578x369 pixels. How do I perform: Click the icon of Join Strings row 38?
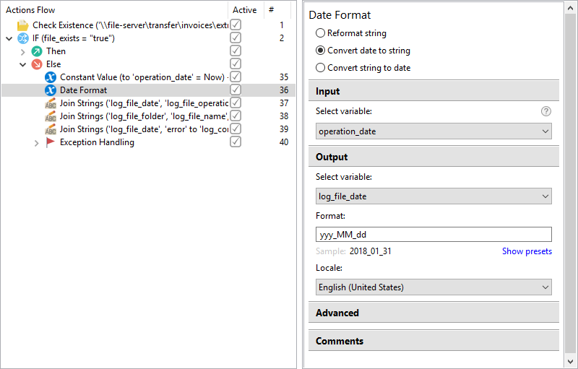tap(51, 116)
